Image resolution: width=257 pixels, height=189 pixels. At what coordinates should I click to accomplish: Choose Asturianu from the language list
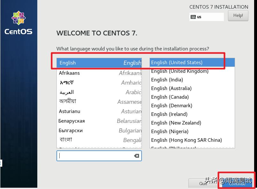99,111
